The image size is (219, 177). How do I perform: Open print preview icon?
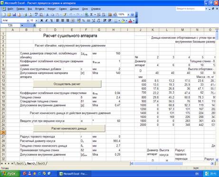(30, 15)
